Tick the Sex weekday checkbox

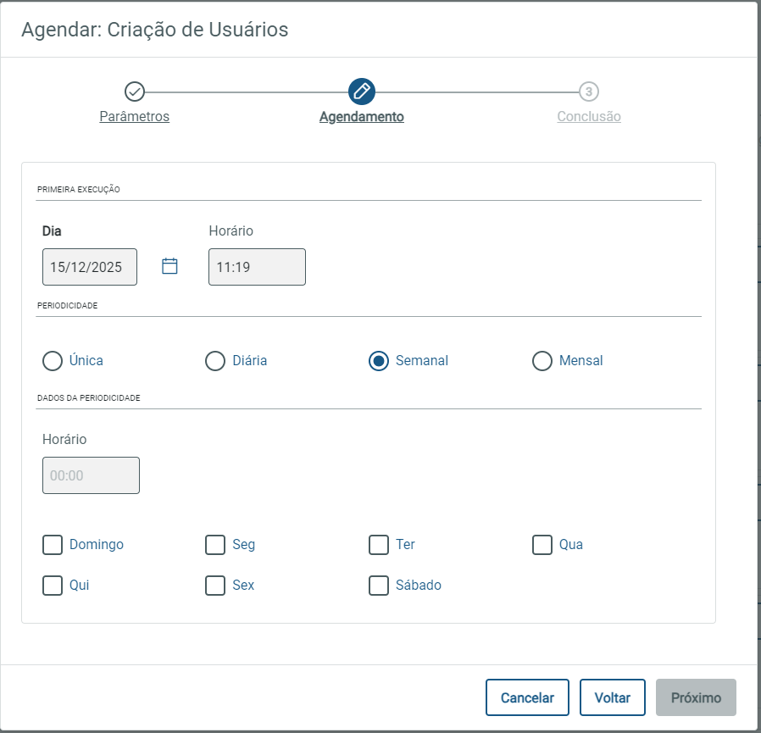[x=215, y=585]
